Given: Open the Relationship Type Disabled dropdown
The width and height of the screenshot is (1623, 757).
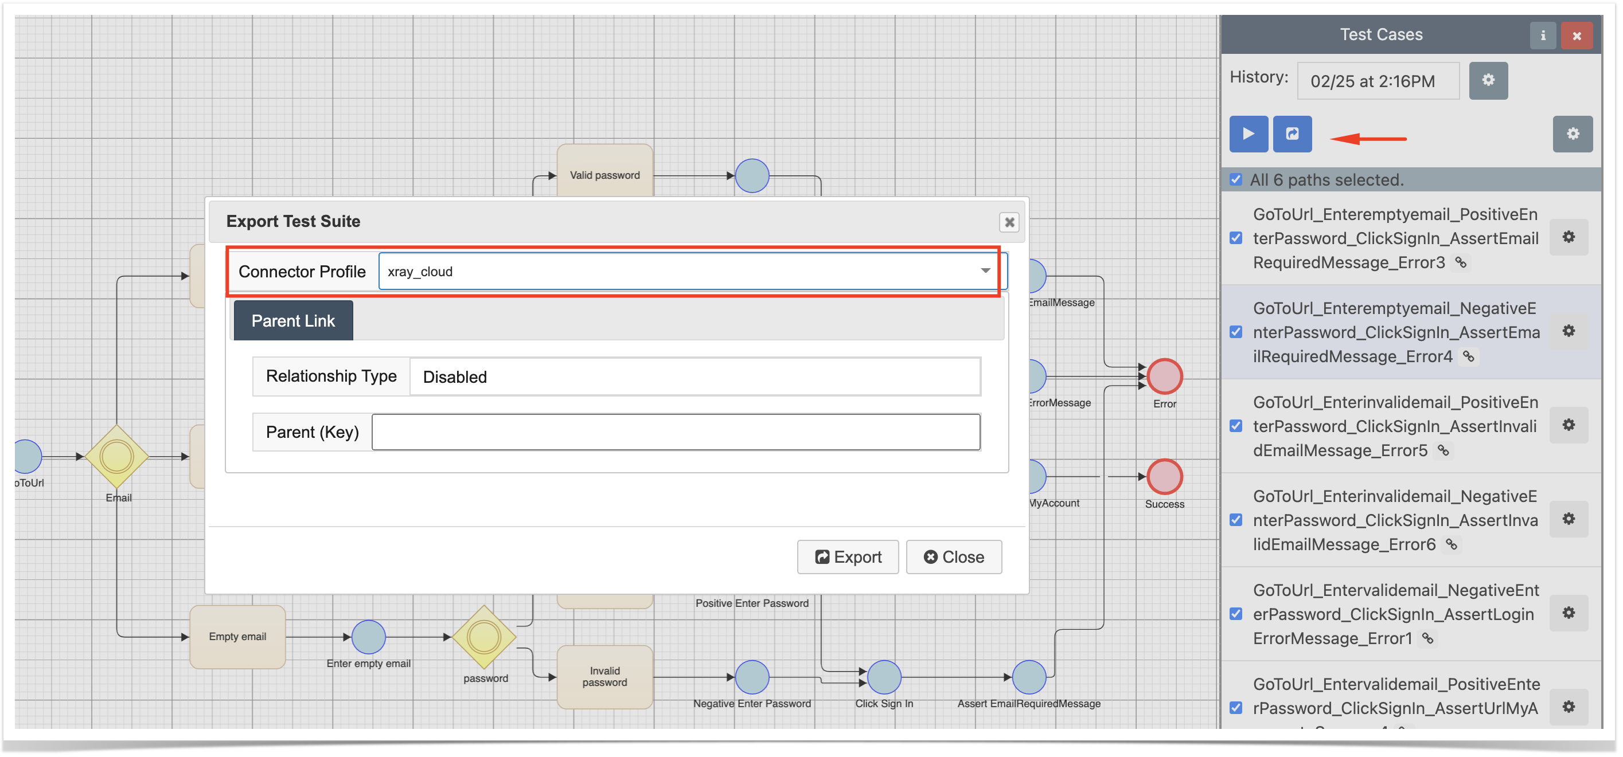Looking at the screenshot, I should [695, 376].
